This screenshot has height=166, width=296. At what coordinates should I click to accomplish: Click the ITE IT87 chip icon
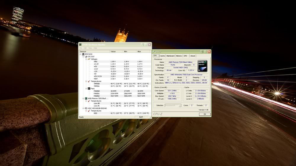tap(86, 57)
